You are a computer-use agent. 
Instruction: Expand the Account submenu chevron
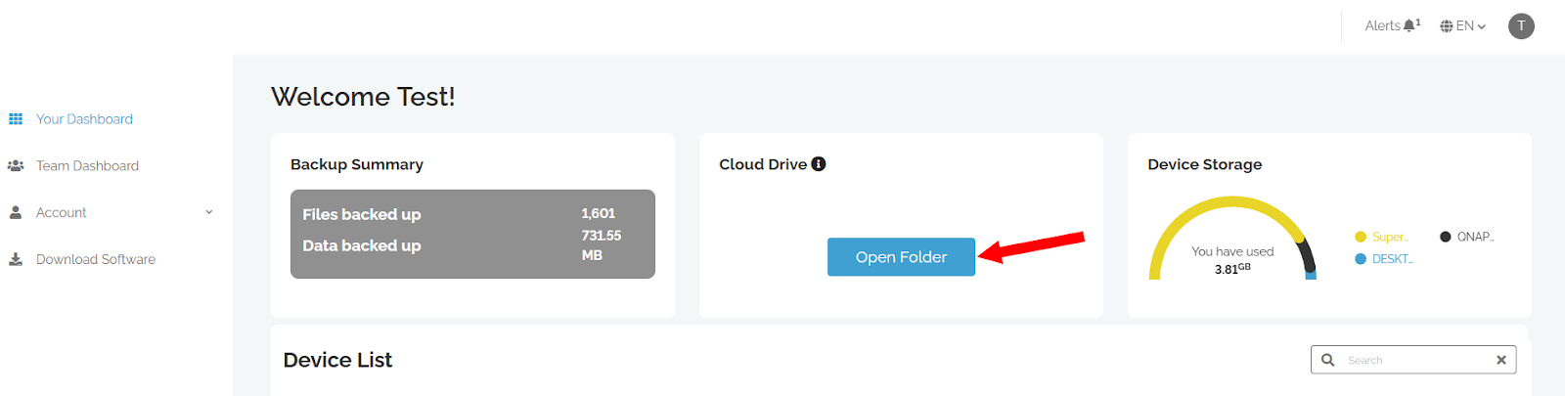tap(208, 212)
